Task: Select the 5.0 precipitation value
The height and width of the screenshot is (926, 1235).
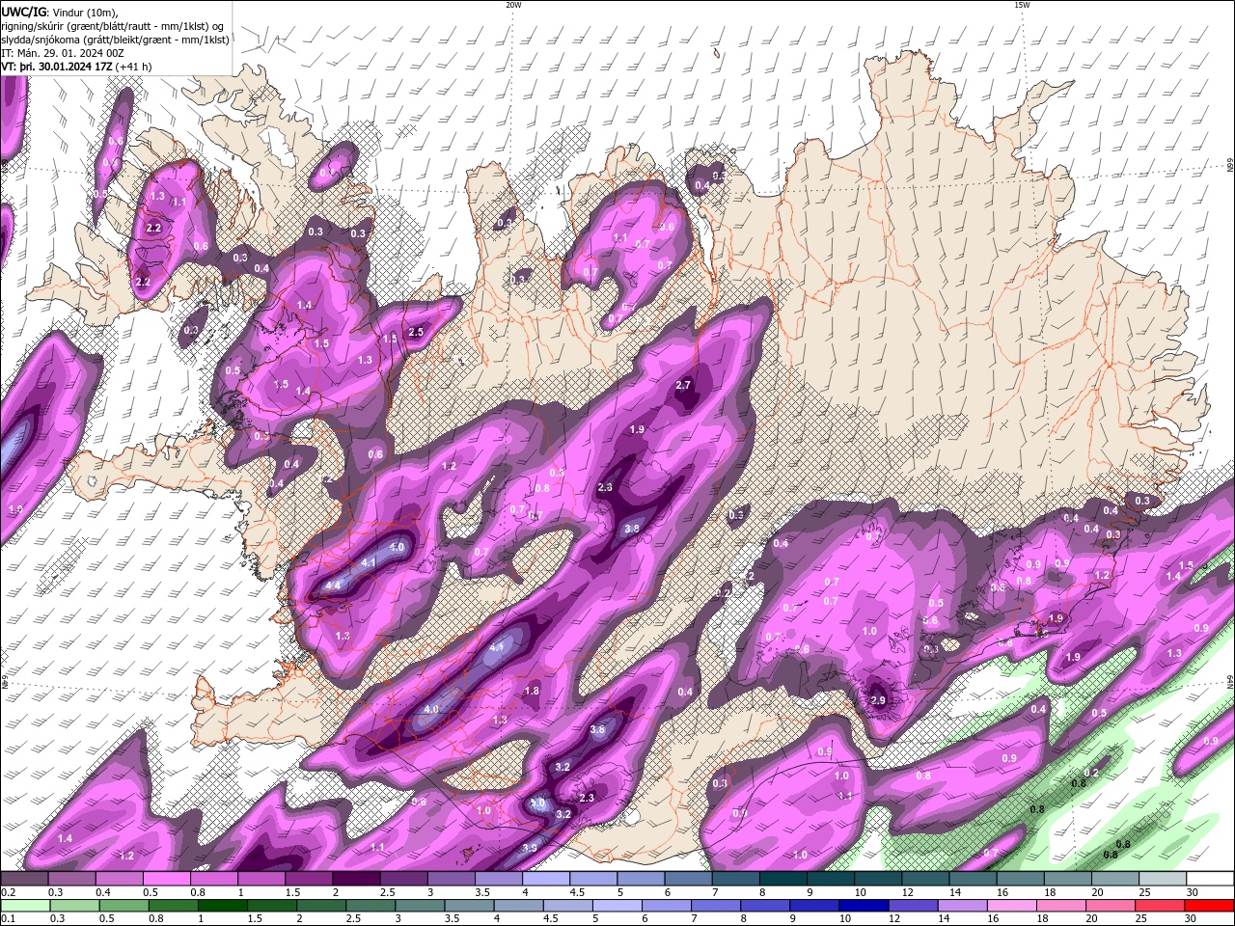Action: [537, 803]
